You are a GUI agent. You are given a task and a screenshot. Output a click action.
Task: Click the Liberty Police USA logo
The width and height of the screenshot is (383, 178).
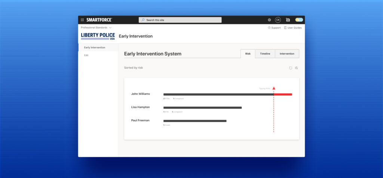click(x=98, y=36)
